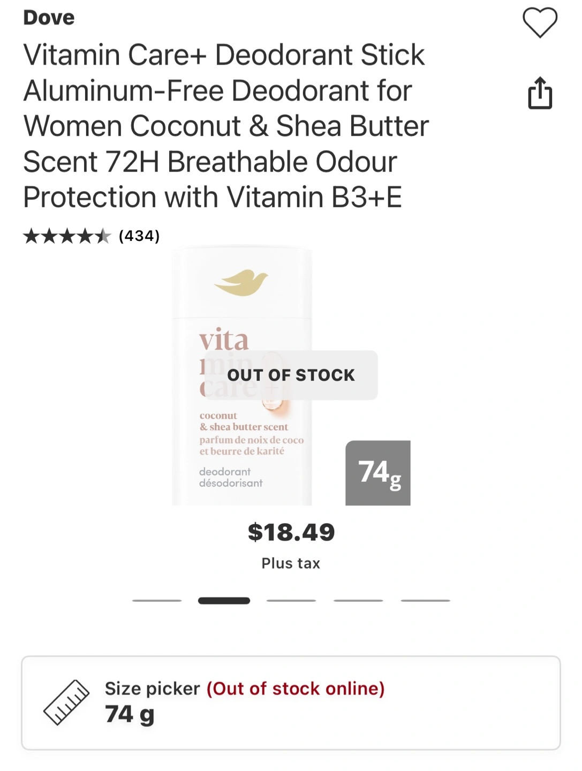Tap the $18.49 price
Viewport: 582px width, 771px height.
pyautogui.click(x=291, y=532)
